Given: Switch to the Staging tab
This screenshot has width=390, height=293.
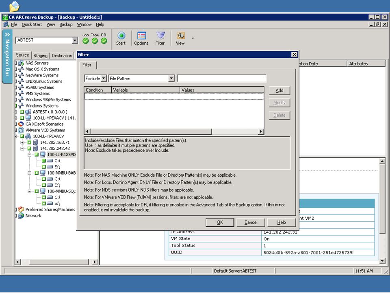Looking at the screenshot, I should (x=40, y=56).
